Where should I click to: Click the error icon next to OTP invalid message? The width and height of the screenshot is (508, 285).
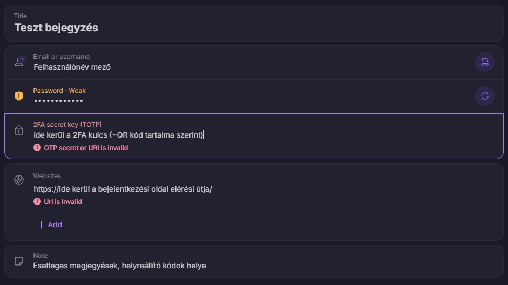click(x=37, y=148)
